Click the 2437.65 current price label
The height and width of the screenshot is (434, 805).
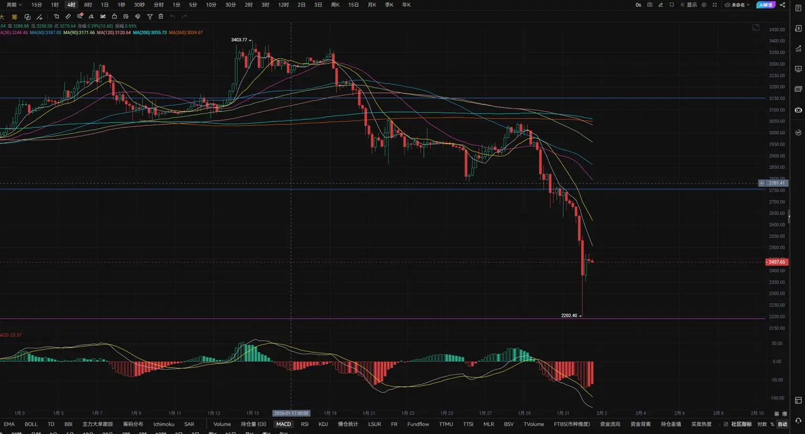click(x=777, y=262)
